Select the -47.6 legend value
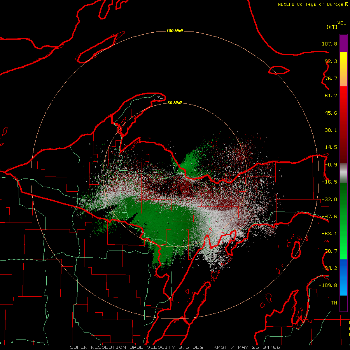This screenshot has height=350, width=350. pyautogui.click(x=329, y=217)
